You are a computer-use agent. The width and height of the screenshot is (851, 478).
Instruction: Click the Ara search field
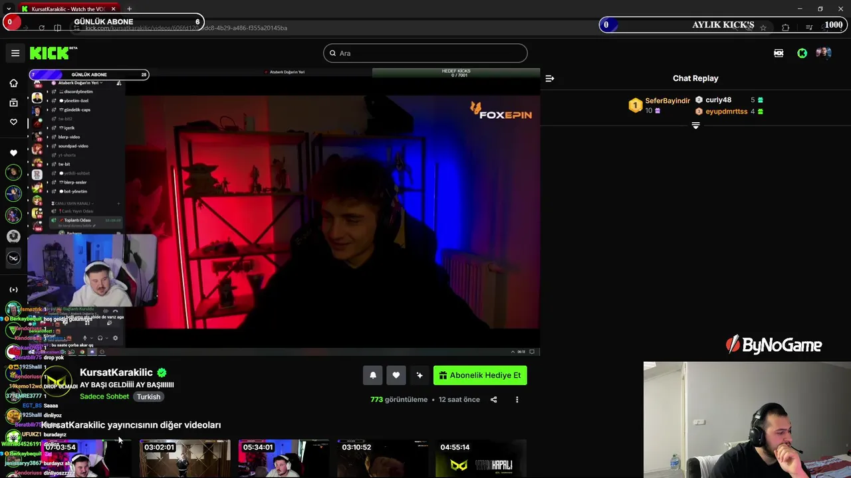pyautogui.click(x=425, y=53)
